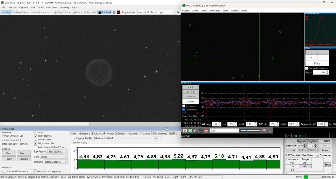This screenshot has width=336, height=179.
Task: Toggle the Live Stack toolbar button
Action: 105,13
